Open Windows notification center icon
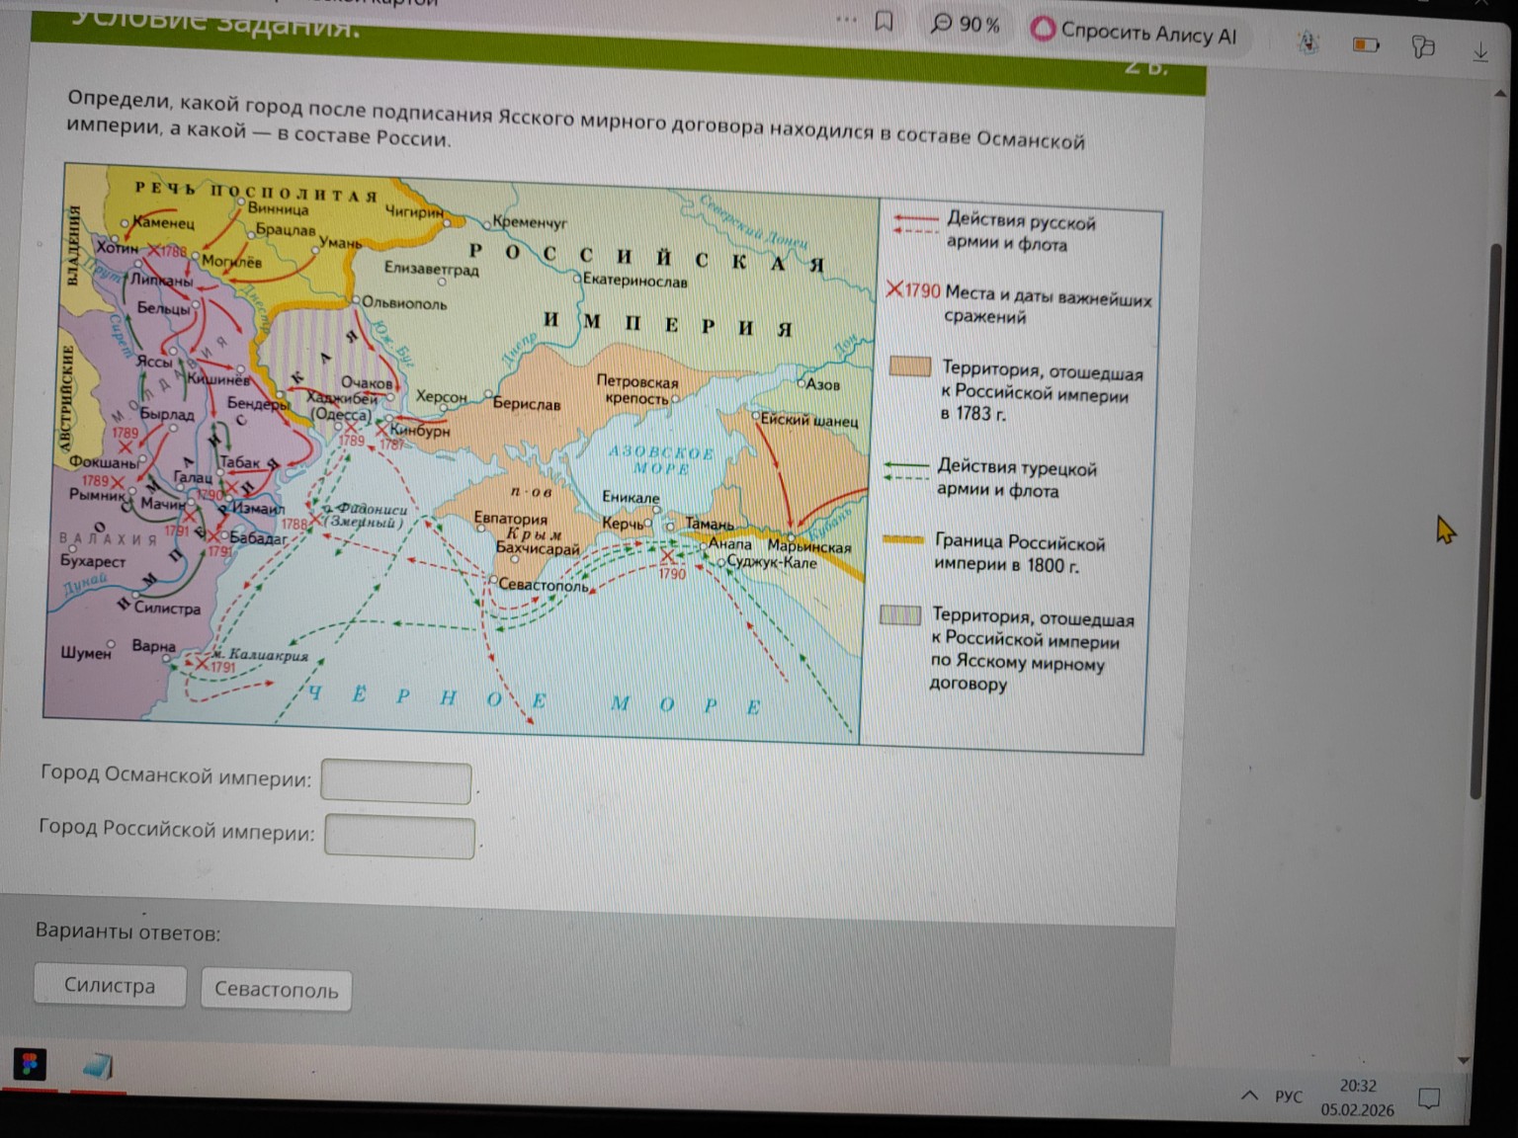The width and height of the screenshot is (1518, 1138). click(1429, 1098)
